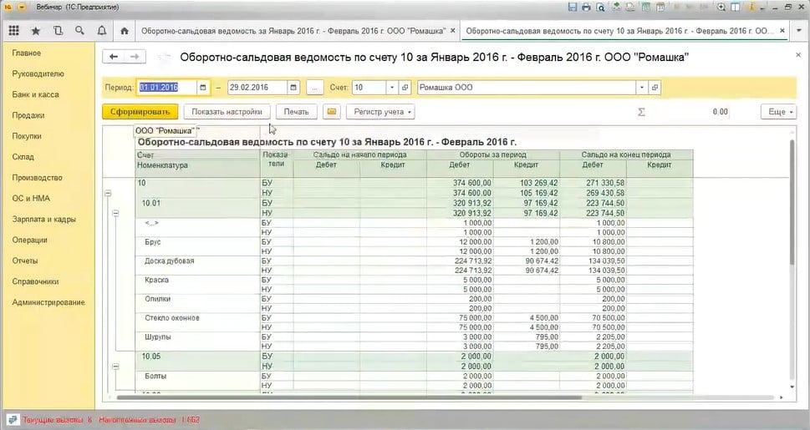
Task: Collapse the 10.01 subaccount group
Action: (x=115, y=213)
